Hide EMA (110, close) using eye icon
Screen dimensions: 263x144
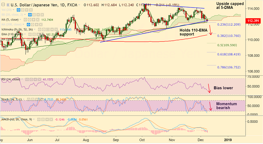30,34
